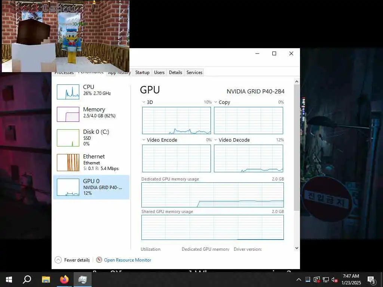383x287 pixels.
Task: Click the 26% 2.70 GHz CPU value
Action: click(97, 93)
